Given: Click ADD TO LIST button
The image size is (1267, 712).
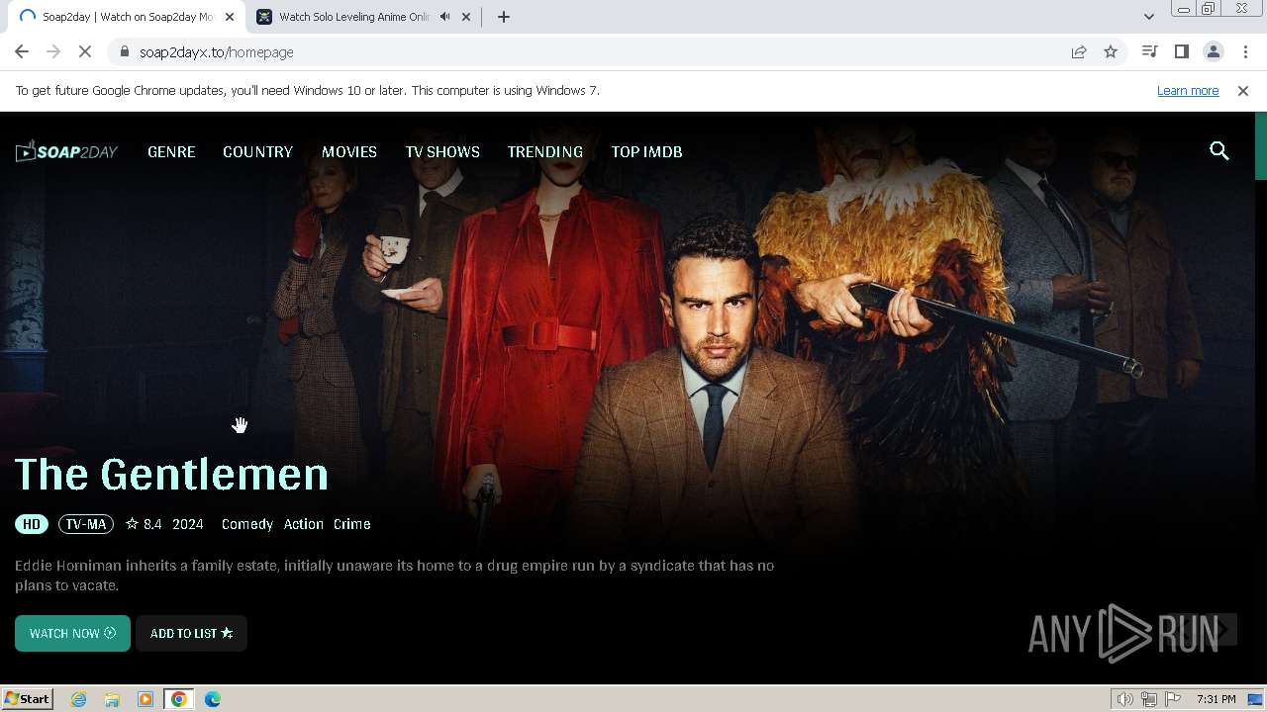Looking at the screenshot, I should [191, 633].
